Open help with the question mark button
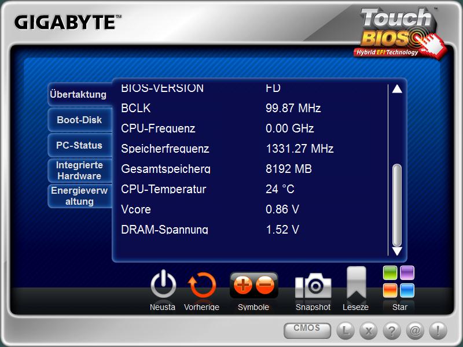This screenshot has height=347, width=463. (x=392, y=331)
